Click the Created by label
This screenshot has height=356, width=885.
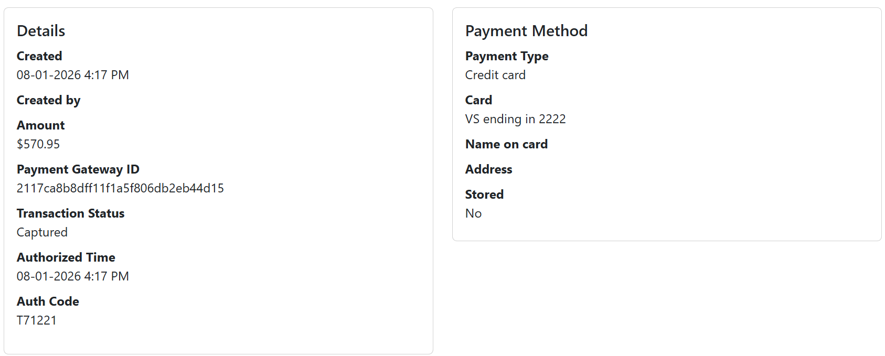tap(48, 100)
